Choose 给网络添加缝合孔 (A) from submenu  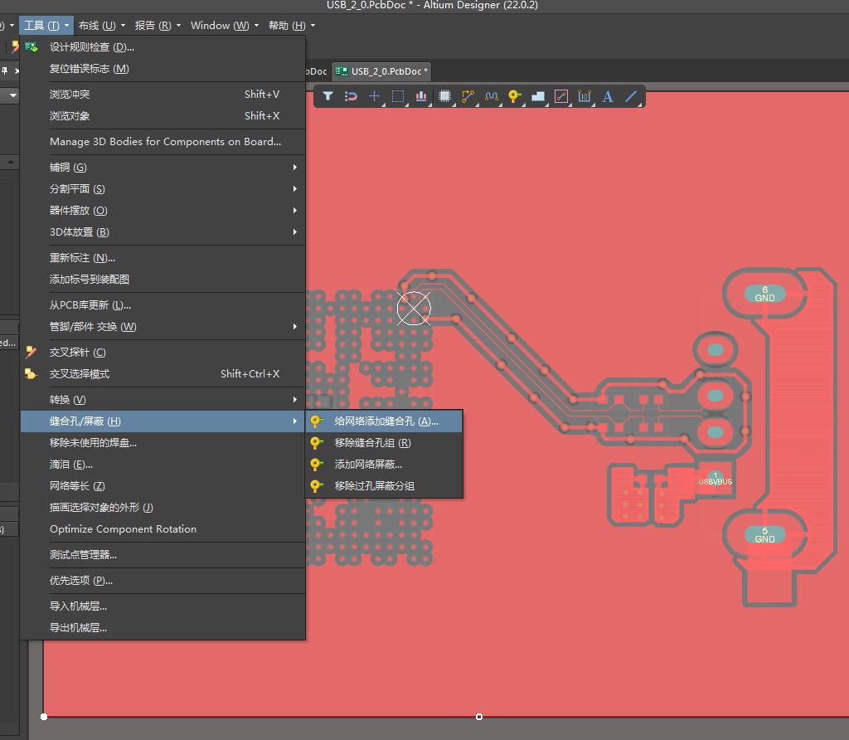(x=386, y=421)
